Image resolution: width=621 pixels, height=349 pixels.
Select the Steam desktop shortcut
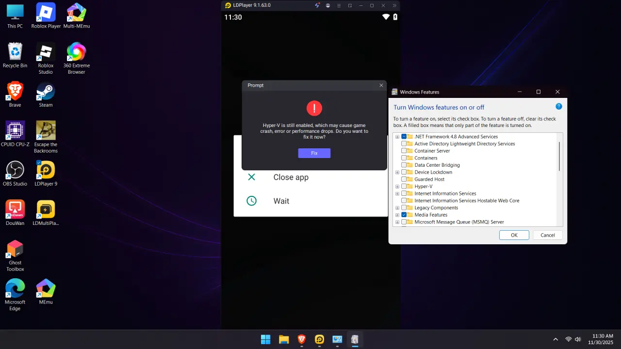pyautogui.click(x=46, y=95)
